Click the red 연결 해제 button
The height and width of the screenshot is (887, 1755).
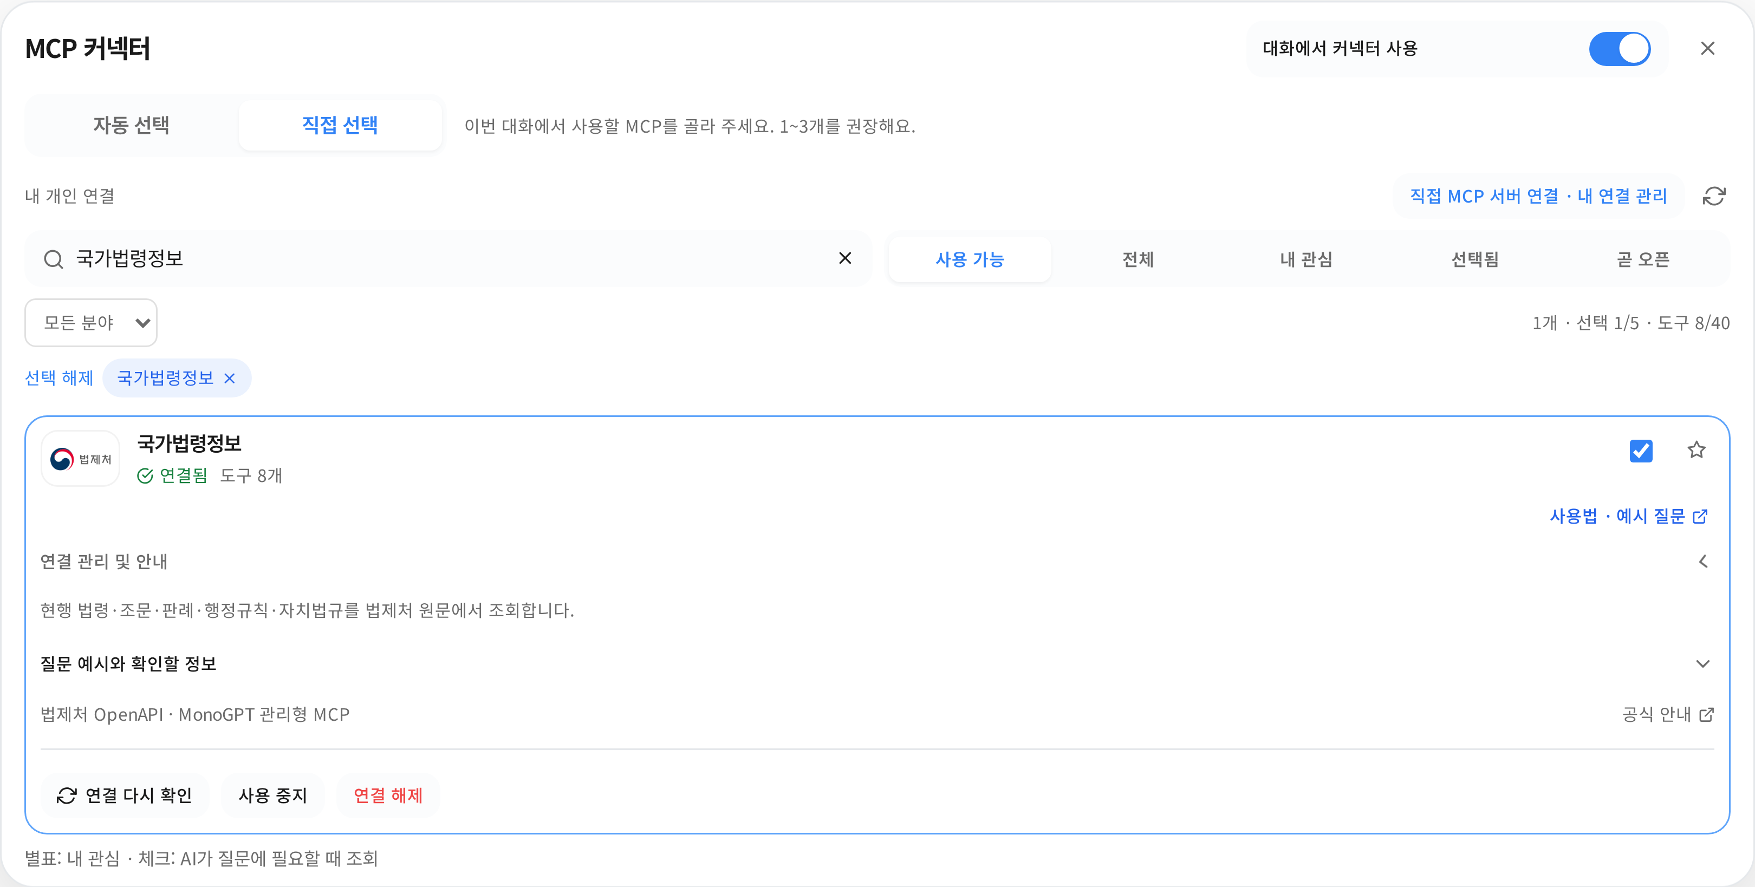pos(388,795)
